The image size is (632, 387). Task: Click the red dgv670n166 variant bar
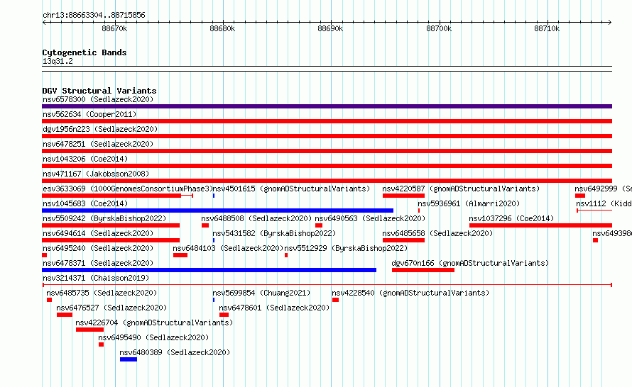423,270
